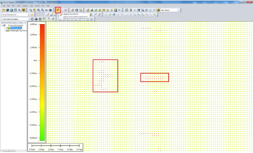Toggle the img Points layer checkbox
Viewport: 253px width, 153px height.
click(x=7, y=31)
